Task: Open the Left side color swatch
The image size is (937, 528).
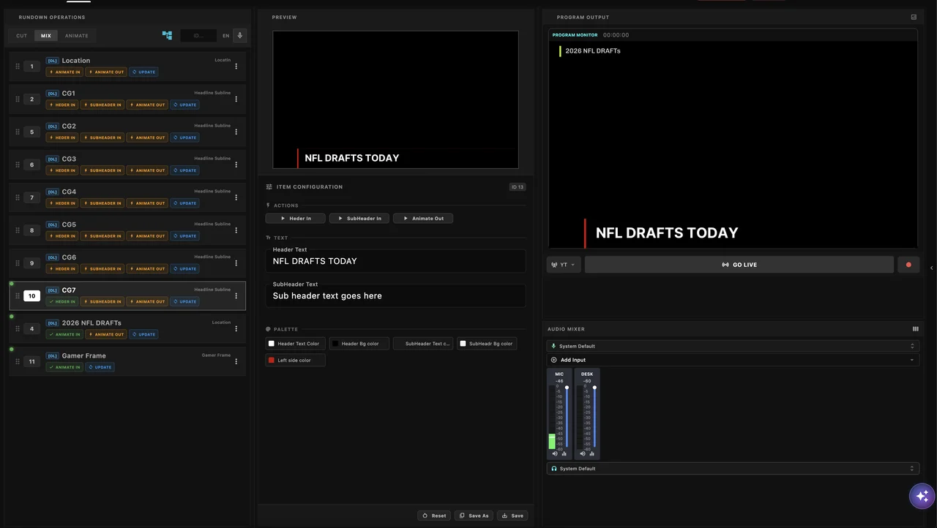Action: pyautogui.click(x=295, y=361)
